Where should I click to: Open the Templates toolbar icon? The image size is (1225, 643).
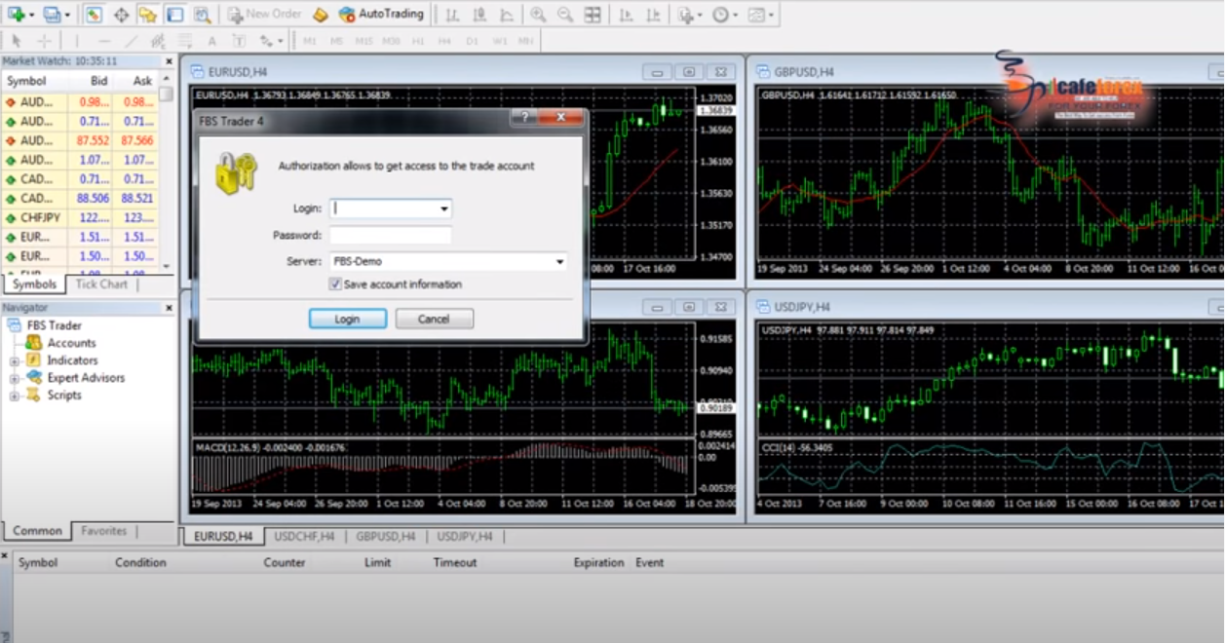coord(755,15)
